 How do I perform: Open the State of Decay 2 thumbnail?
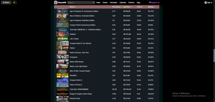(x=63, y=85)
